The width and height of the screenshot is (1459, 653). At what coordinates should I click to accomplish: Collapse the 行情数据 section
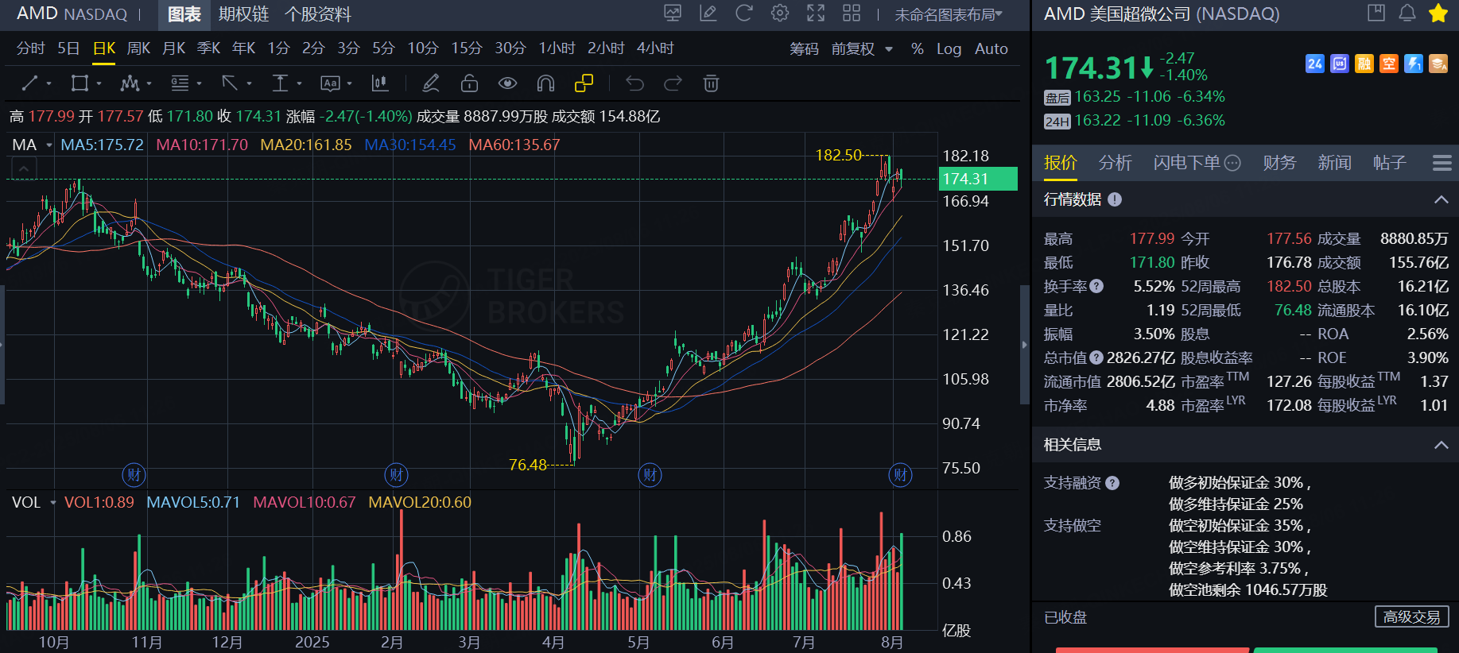click(x=1441, y=199)
